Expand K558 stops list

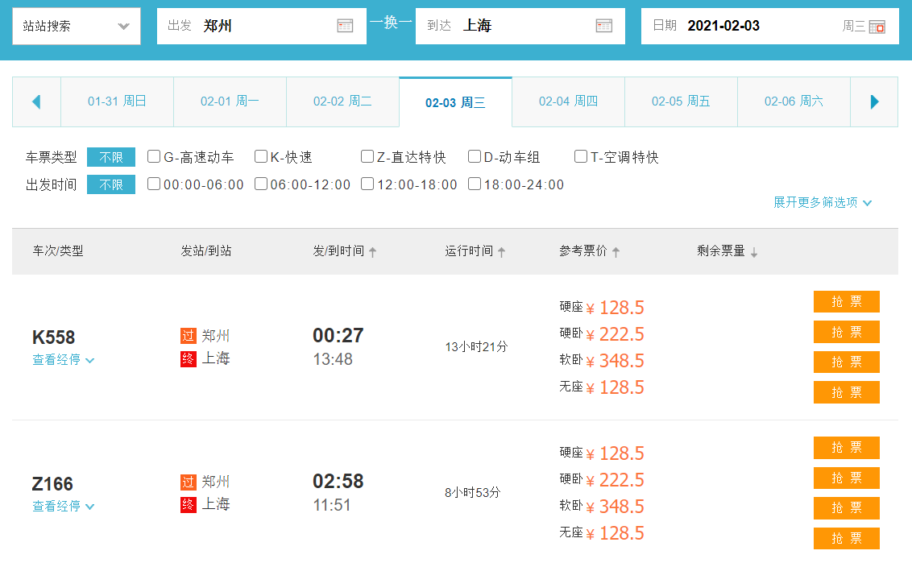(63, 360)
